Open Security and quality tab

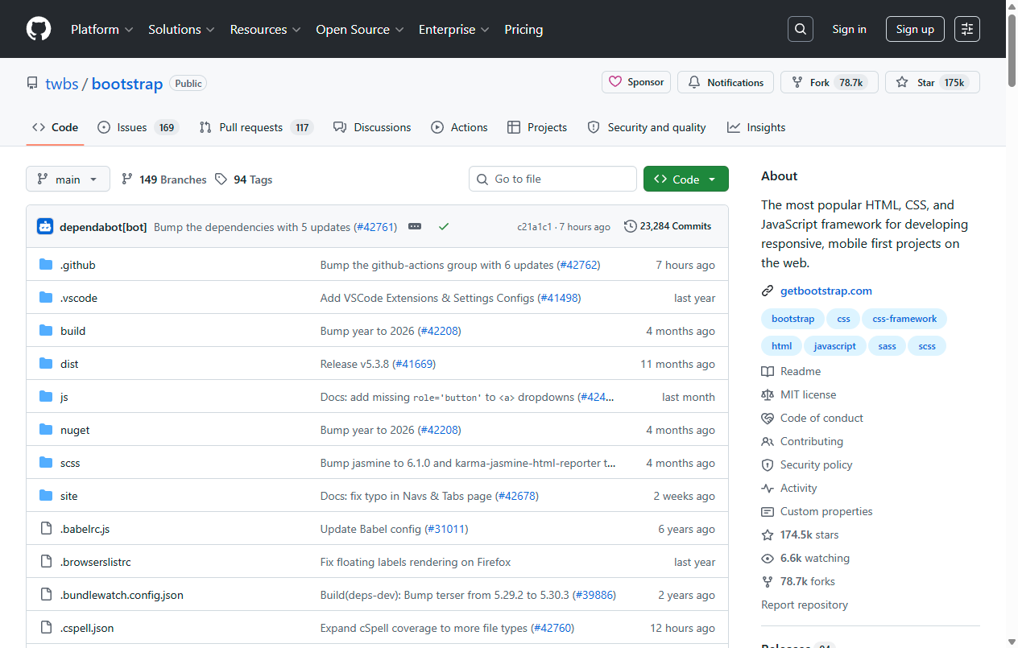point(647,127)
